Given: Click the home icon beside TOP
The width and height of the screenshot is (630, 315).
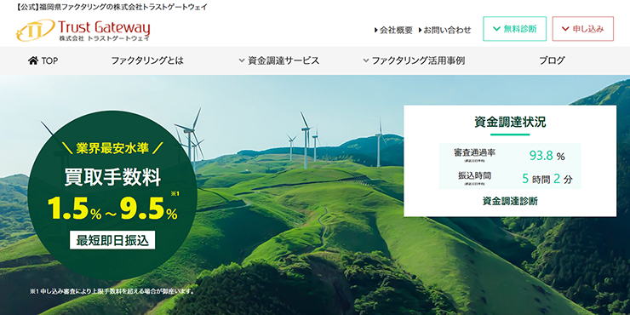Looking at the screenshot, I should click(x=33, y=60).
